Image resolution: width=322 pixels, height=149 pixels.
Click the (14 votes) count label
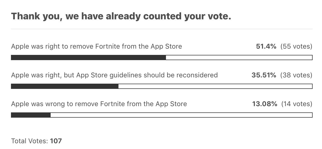[297, 104]
